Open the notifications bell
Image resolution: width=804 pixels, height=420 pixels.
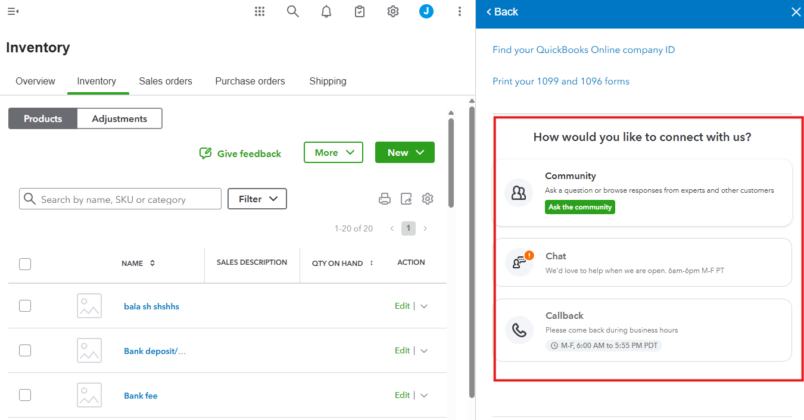coord(326,11)
